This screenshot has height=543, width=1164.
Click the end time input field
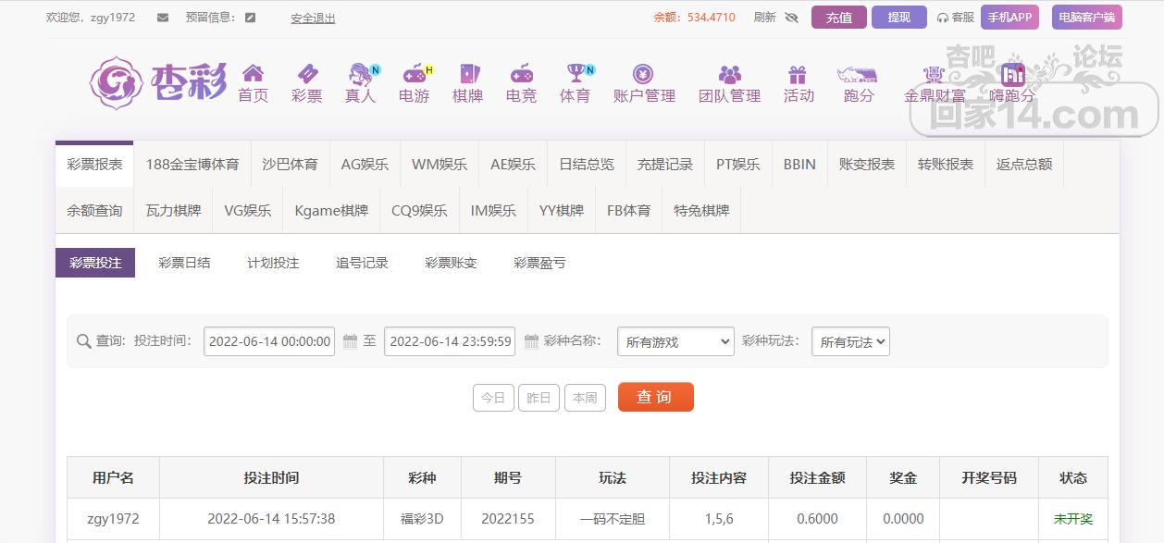(450, 341)
